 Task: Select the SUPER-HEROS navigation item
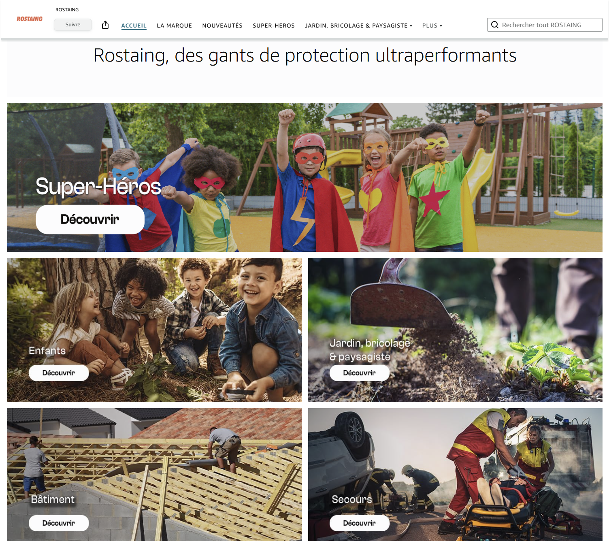[274, 26]
